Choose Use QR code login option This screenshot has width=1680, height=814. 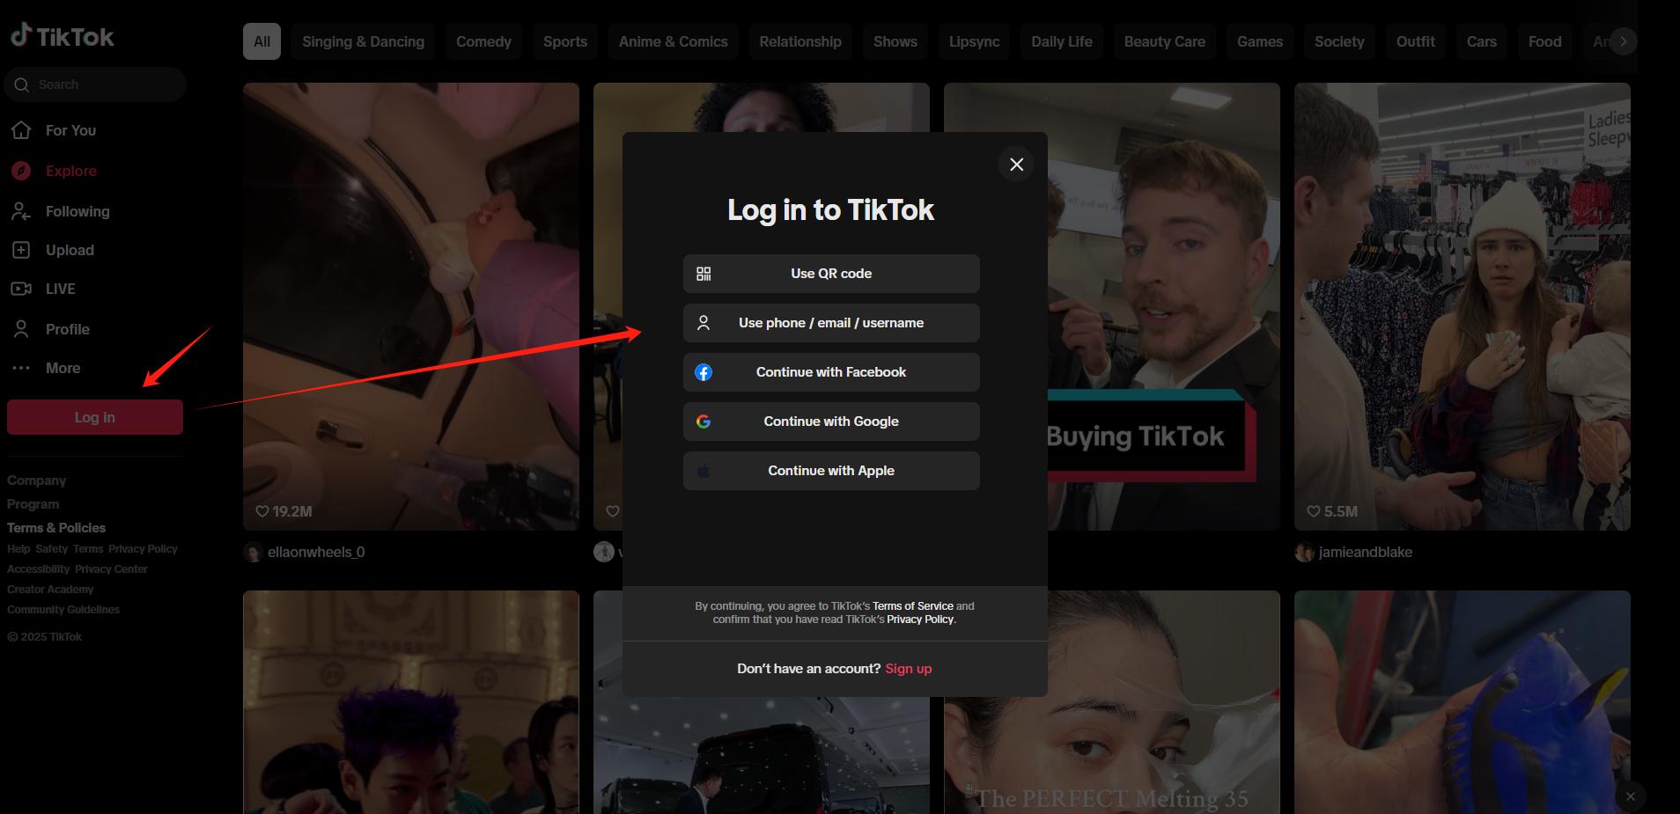[830, 274]
